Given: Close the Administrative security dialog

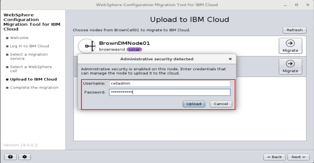Looking at the screenshot, I should click(230, 59).
